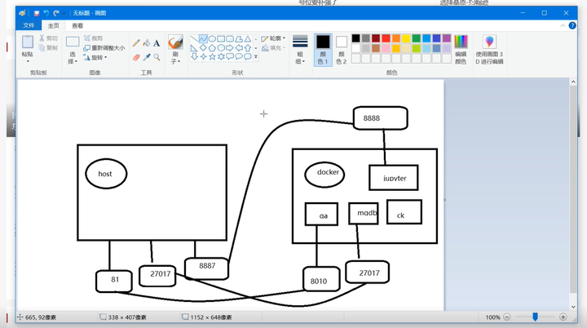Choose the Curve shape
This screenshot has width=587, height=328.
pyautogui.click(x=203, y=39)
